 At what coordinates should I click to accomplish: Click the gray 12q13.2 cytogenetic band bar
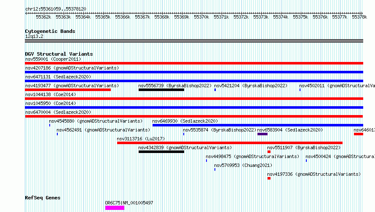point(194,41)
